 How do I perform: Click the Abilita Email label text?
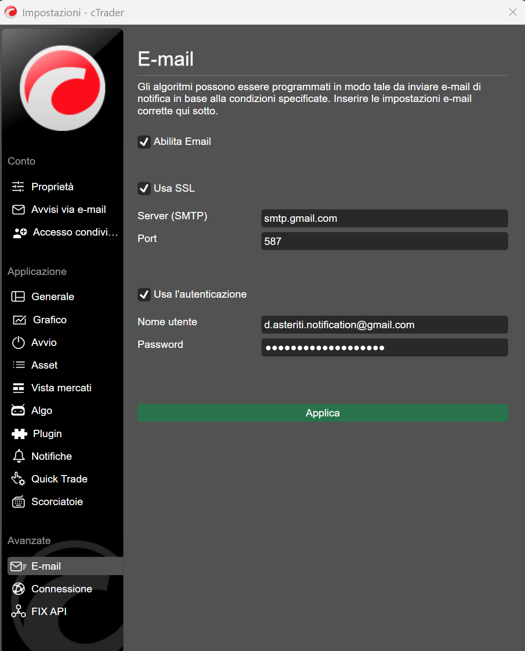182,141
